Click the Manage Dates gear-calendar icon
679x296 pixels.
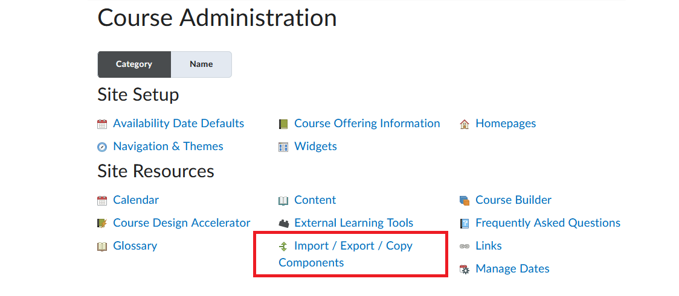464,269
